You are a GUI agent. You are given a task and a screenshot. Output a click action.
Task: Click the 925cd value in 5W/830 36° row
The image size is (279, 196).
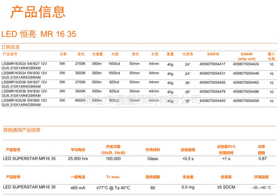tap(114, 91)
